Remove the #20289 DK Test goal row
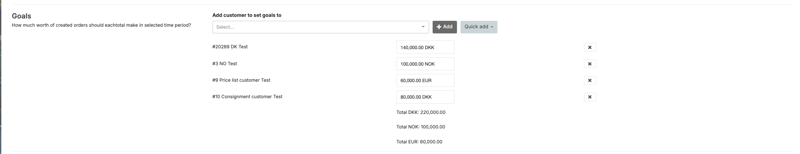Image resolution: width=800 pixels, height=154 pixels. point(589,47)
